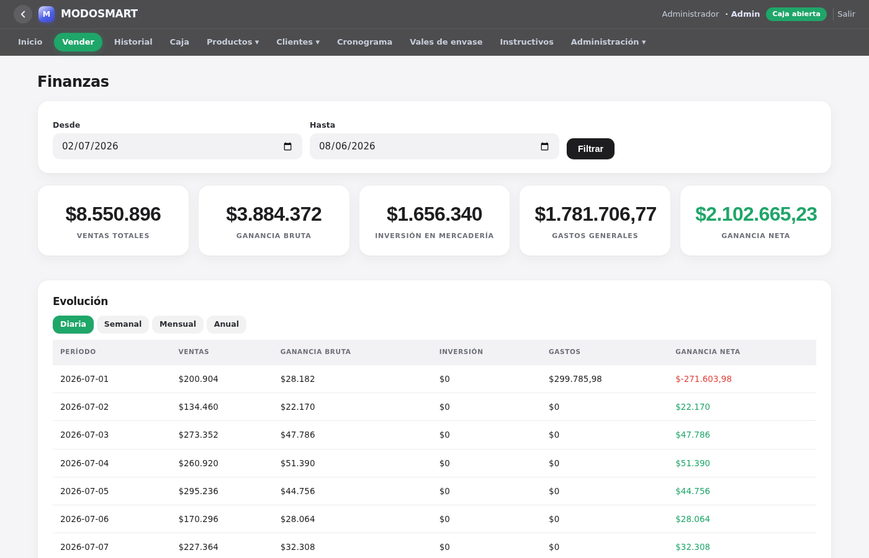The height and width of the screenshot is (558, 869).
Task: Select the Diaria evolution view
Action: pyautogui.click(x=73, y=324)
